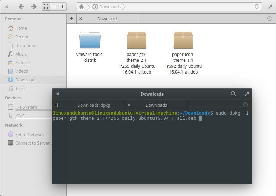
Task: Click the KING storage usage bar
Action: coord(33,119)
